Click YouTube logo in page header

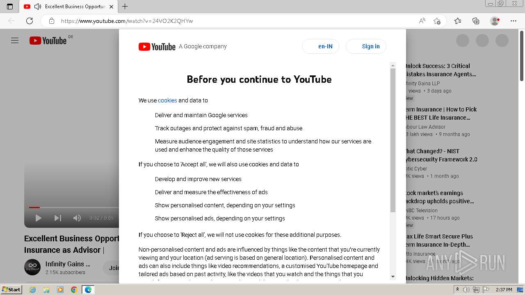48,41
